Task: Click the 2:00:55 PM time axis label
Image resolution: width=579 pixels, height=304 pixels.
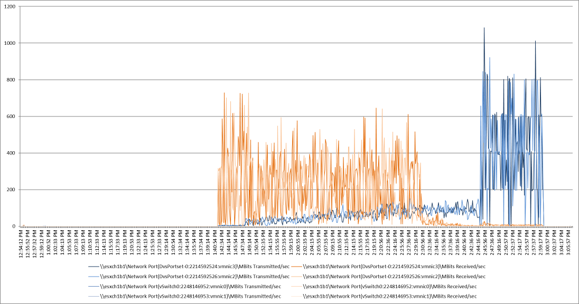Action: click(298, 243)
